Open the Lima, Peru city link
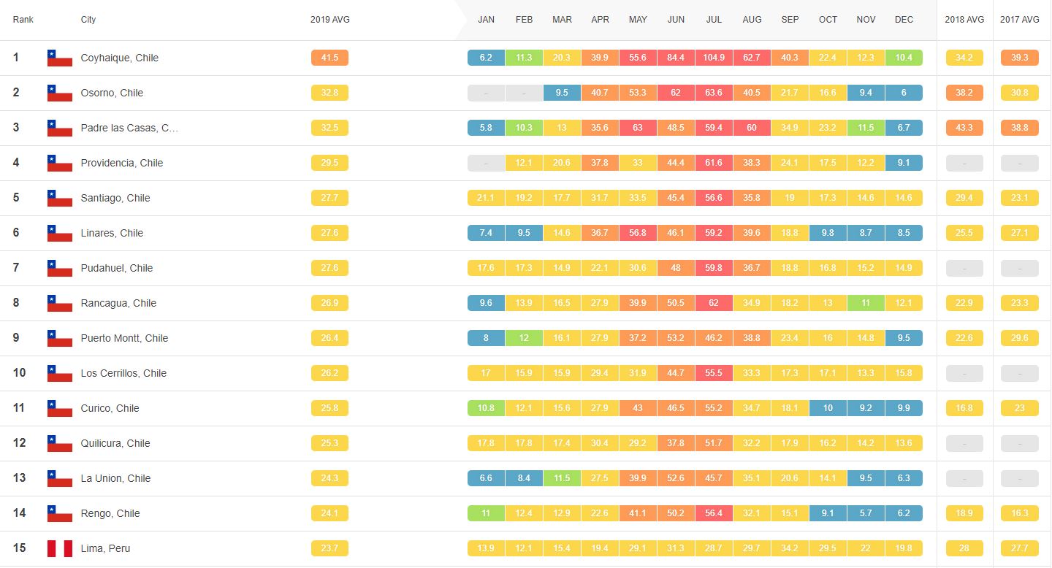Screen dimensions: 1052x568 click(x=105, y=548)
